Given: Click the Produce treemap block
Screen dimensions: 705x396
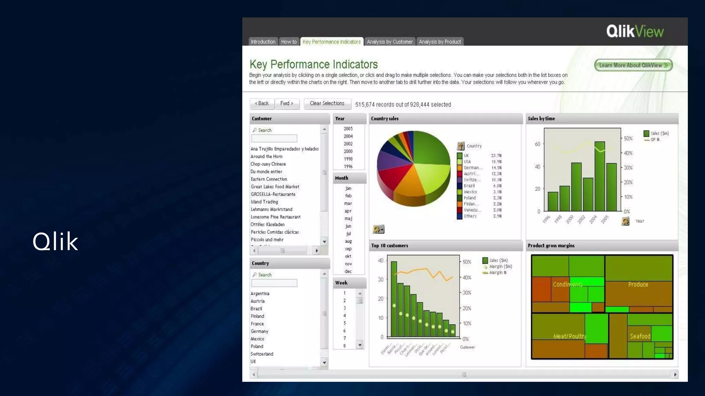Looking at the screenshot, I should point(638,284).
